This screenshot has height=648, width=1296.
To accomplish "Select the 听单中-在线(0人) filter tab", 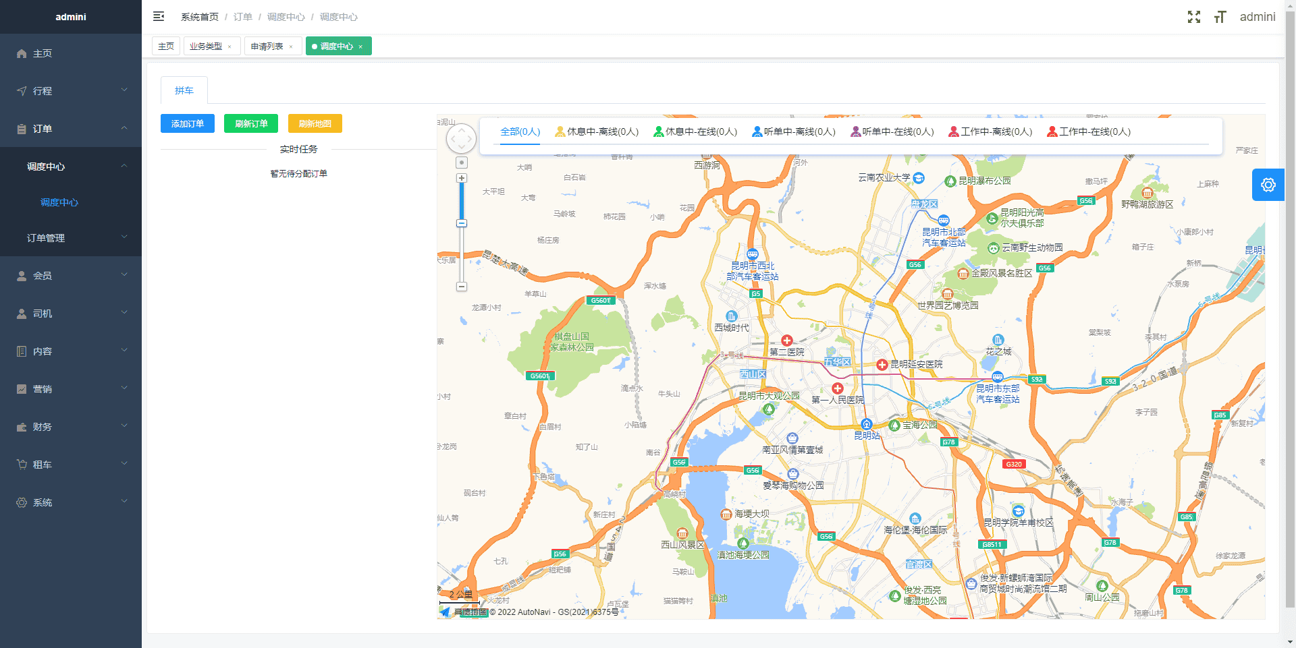I will 892,131.
